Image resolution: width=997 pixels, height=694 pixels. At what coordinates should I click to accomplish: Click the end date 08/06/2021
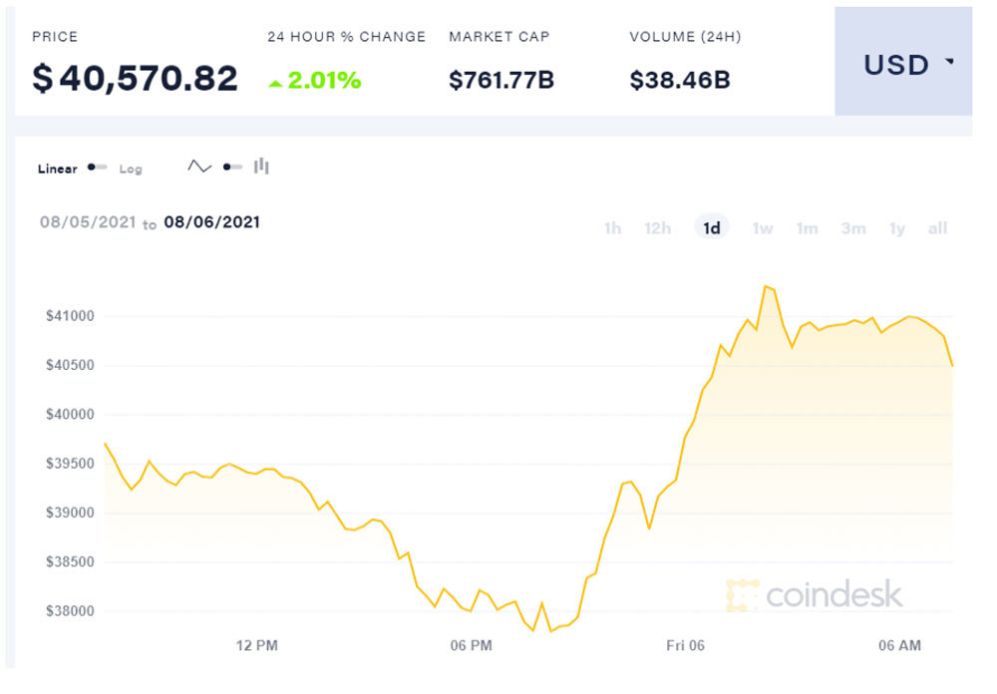[212, 221]
